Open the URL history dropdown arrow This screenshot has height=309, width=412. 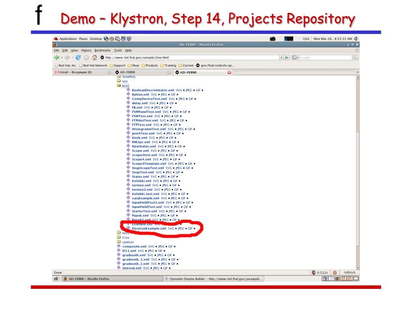click(281, 57)
